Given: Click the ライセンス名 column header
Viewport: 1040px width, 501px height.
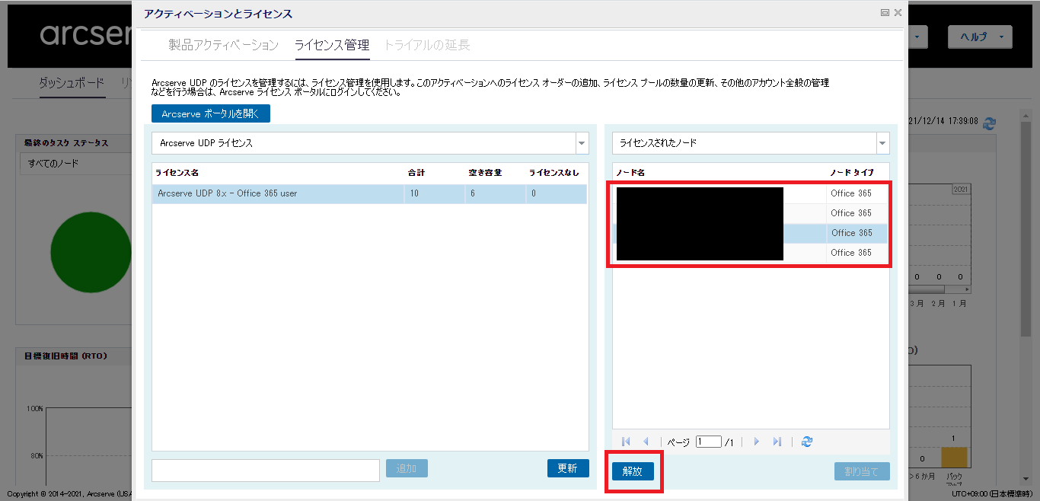Looking at the screenshot, I should coord(177,173).
